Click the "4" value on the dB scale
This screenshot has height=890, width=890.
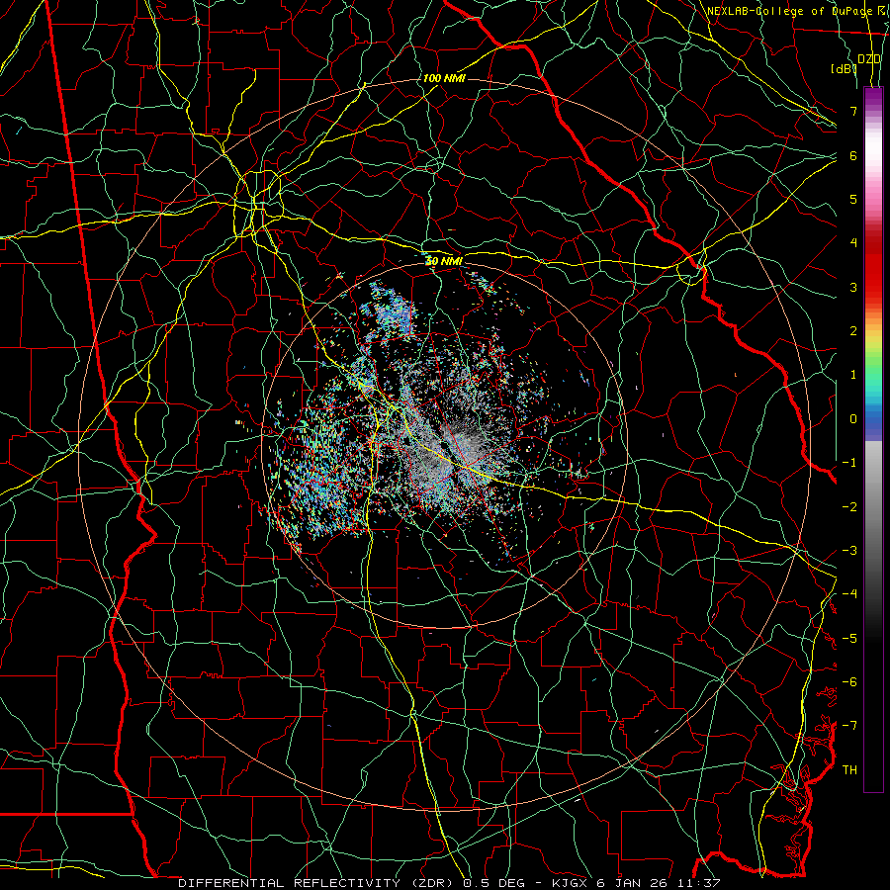853,243
